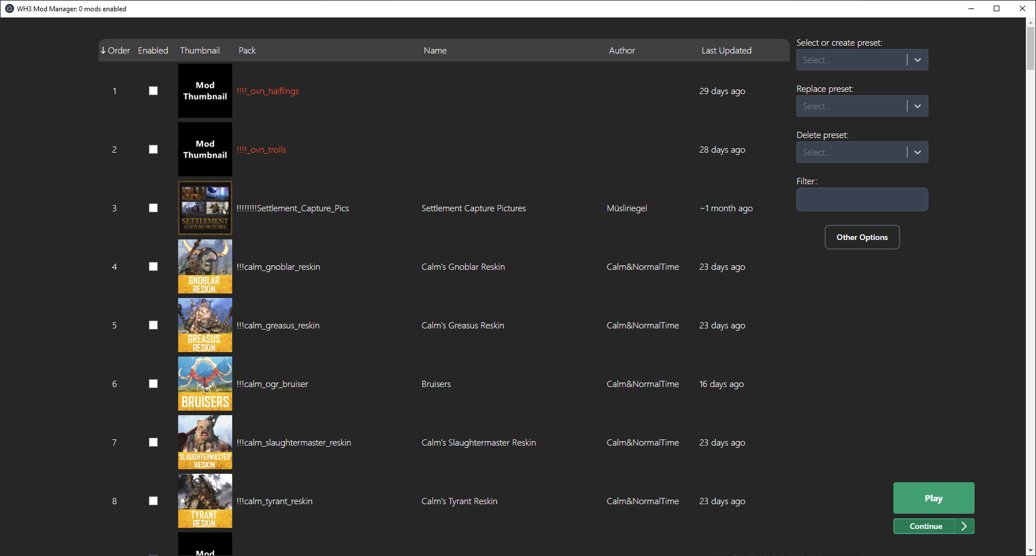This screenshot has width=1036, height=556.
Task: Enable the !!!!_ovn_halflings mod checkbox
Action: pos(153,91)
